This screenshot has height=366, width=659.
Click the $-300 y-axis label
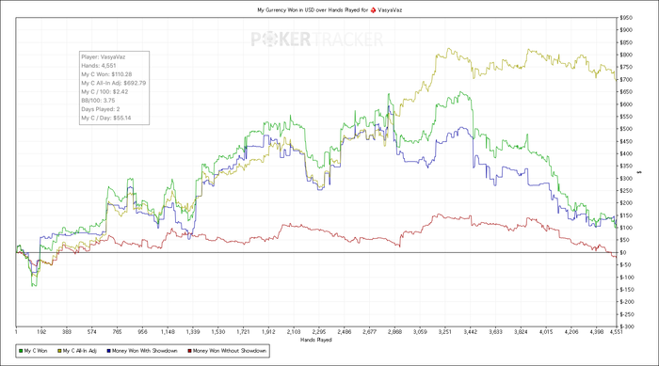tap(627, 326)
